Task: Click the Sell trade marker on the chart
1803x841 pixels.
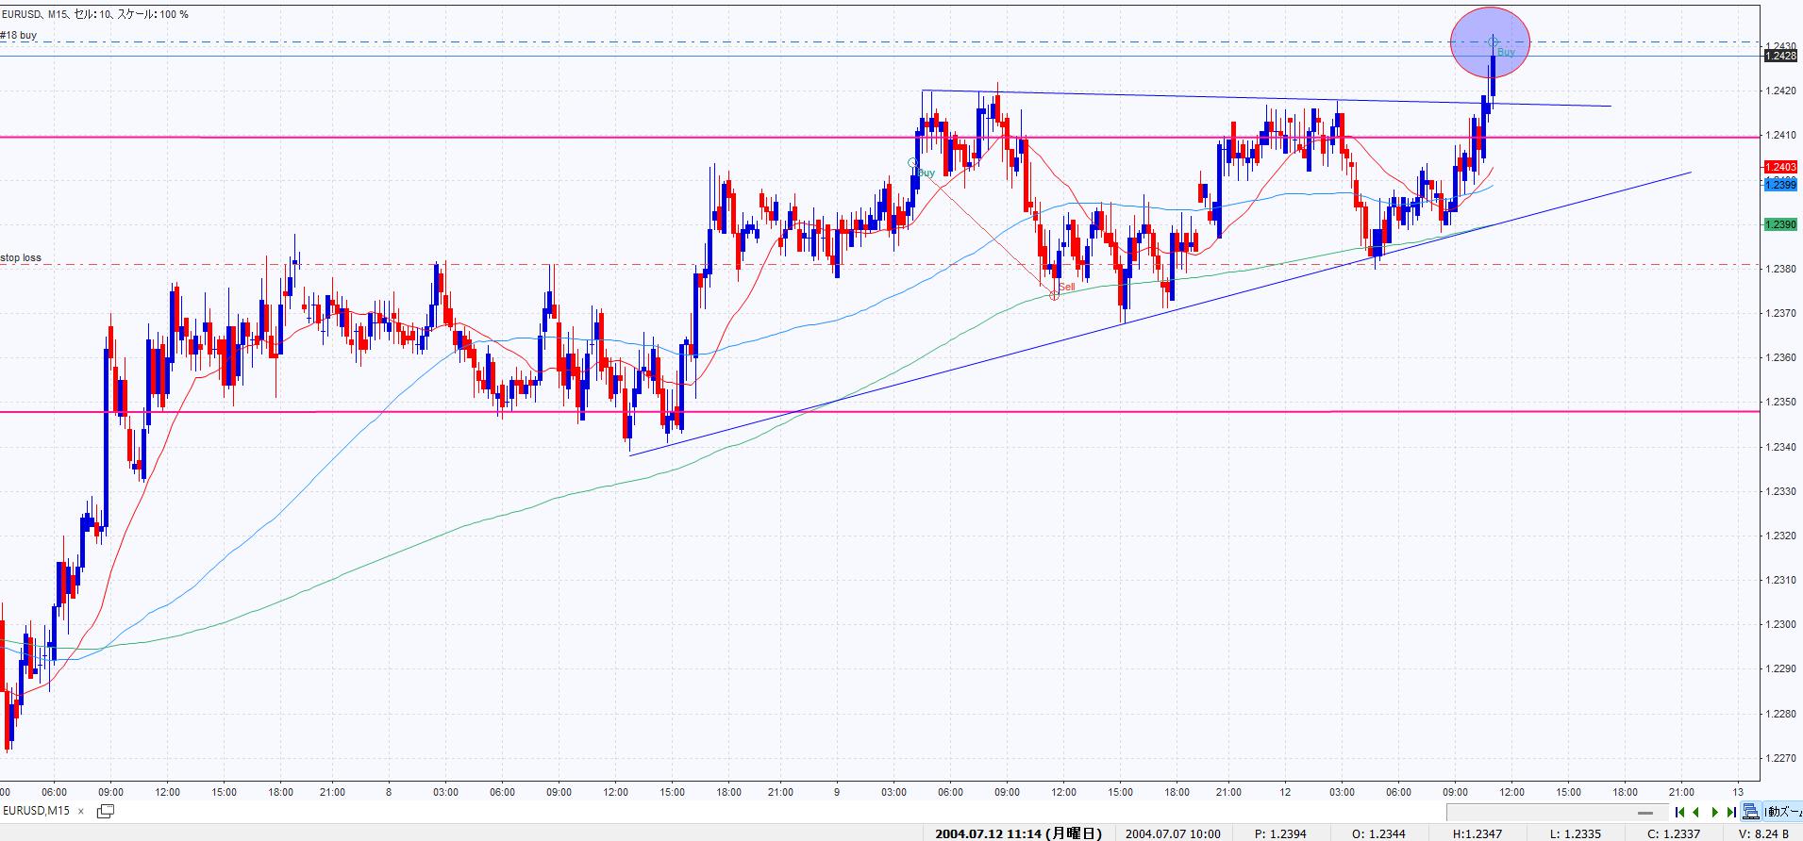Action: click(1055, 295)
